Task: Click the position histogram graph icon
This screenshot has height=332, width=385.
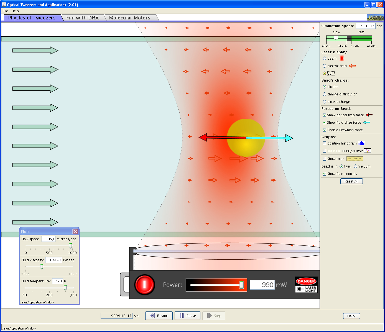Action: click(x=361, y=143)
